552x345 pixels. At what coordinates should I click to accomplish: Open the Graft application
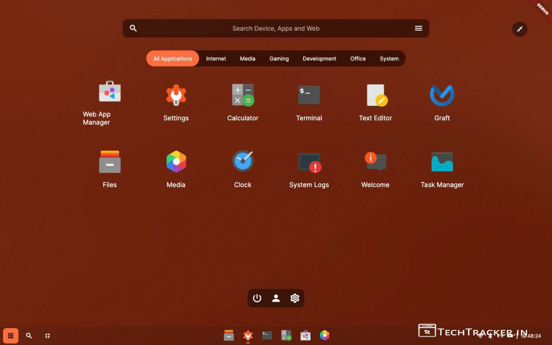(x=442, y=95)
